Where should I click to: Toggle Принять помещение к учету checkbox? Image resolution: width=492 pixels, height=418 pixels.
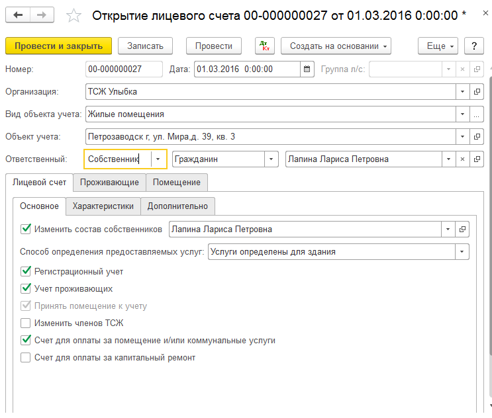point(25,306)
